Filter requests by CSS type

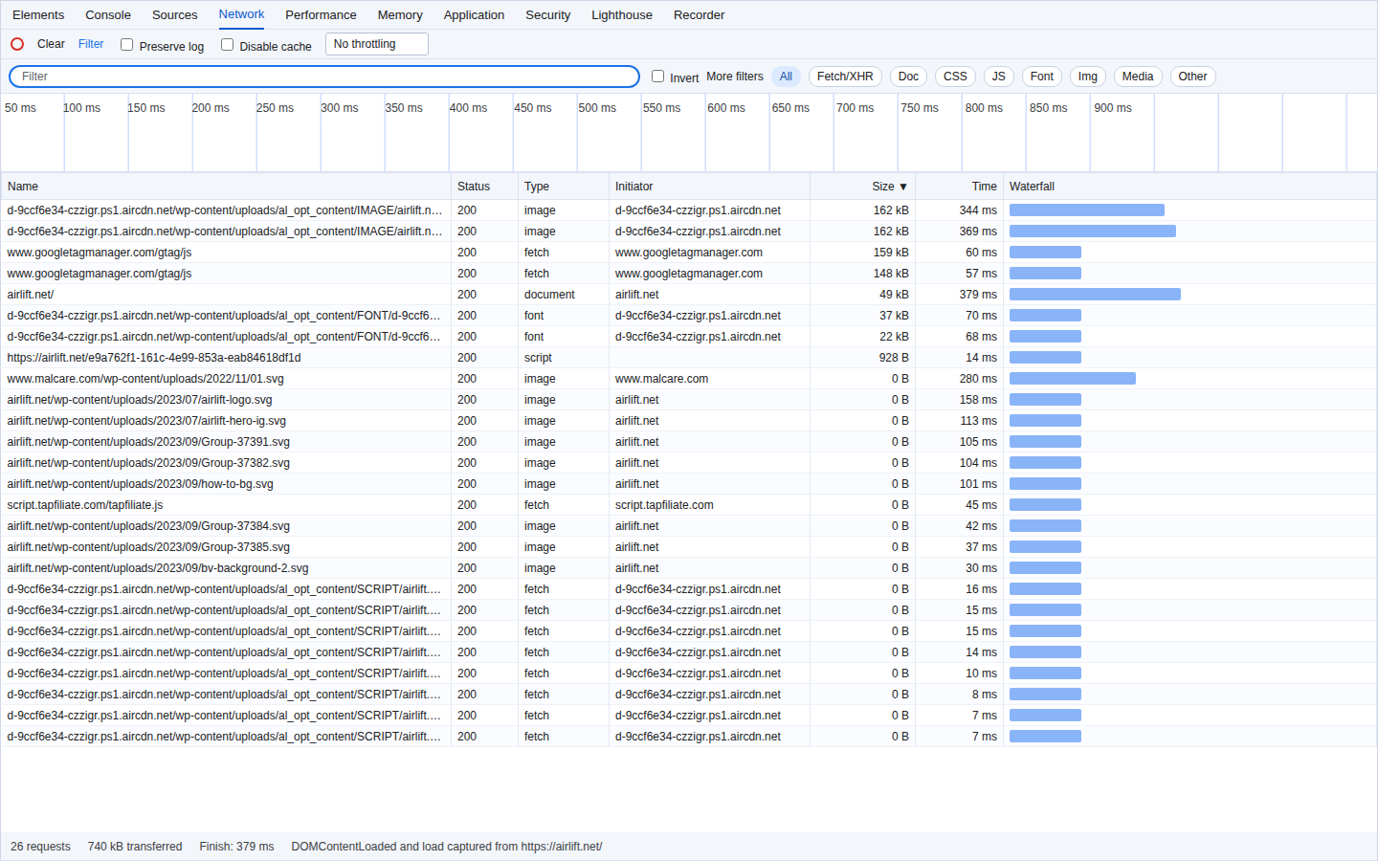pyautogui.click(x=955, y=77)
